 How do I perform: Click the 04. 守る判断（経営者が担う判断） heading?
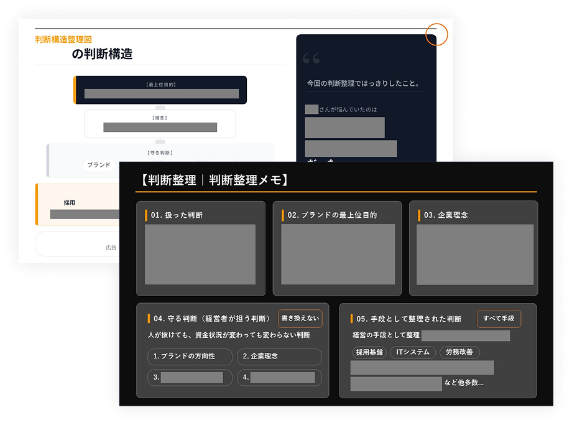coord(212,319)
